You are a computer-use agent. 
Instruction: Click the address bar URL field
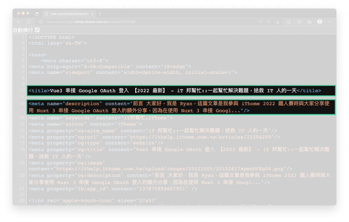coord(91,22)
